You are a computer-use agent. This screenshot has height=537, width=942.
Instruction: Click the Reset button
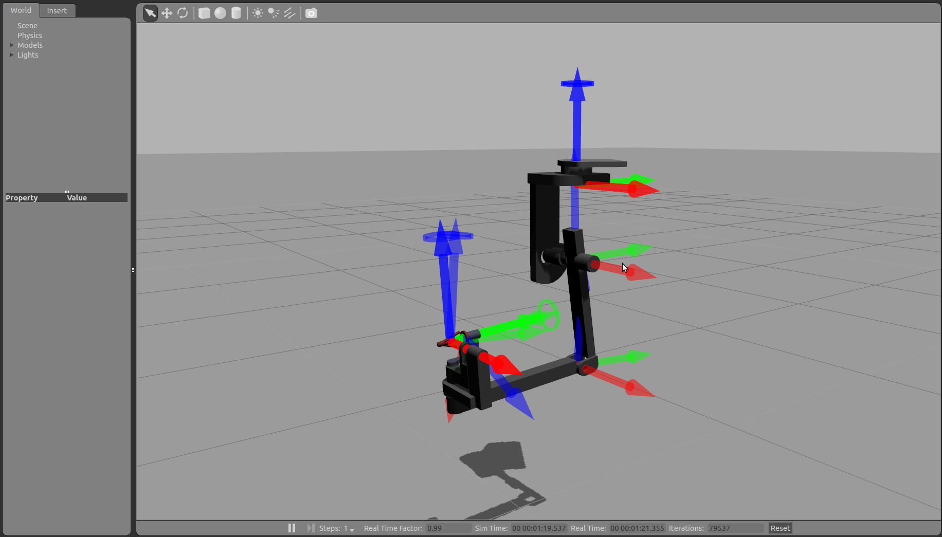[x=780, y=528]
